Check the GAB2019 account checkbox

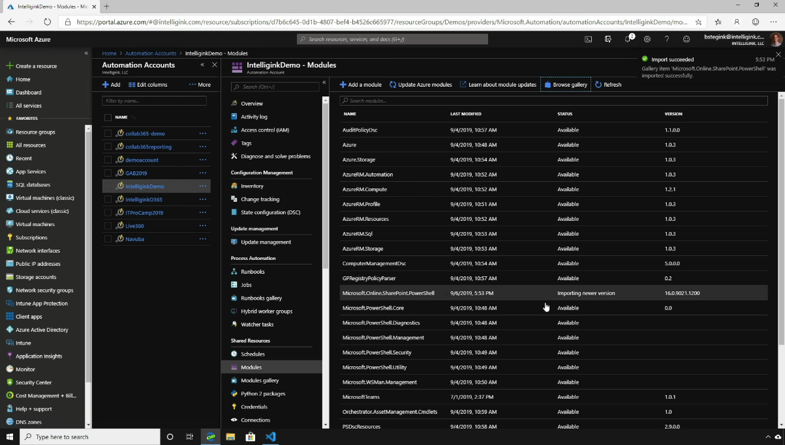108,173
